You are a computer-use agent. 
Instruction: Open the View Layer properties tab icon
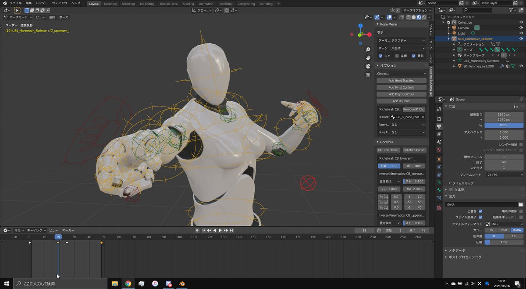(x=439, y=134)
